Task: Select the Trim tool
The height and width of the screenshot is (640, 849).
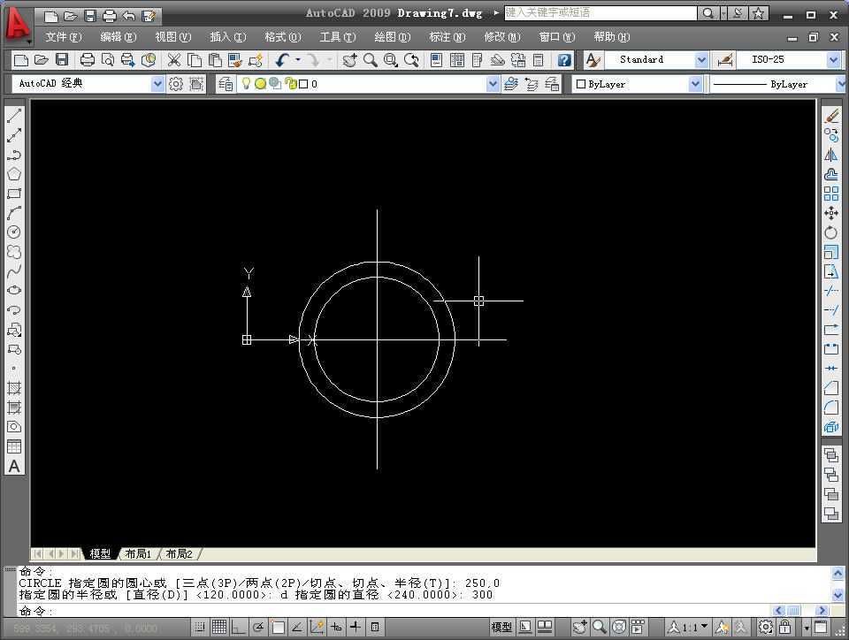Action: (x=831, y=291)
